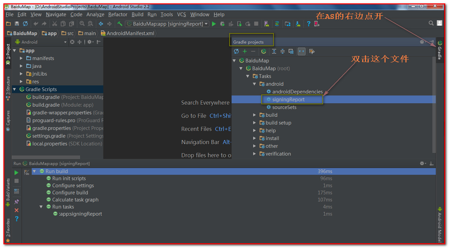Toggle the Build Variants tool window tab
This screenshot has height=248, width=449.
[x=8, y=192]
